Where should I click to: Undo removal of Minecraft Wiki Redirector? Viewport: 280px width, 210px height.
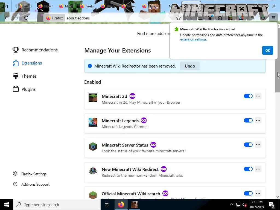[190, 66]
